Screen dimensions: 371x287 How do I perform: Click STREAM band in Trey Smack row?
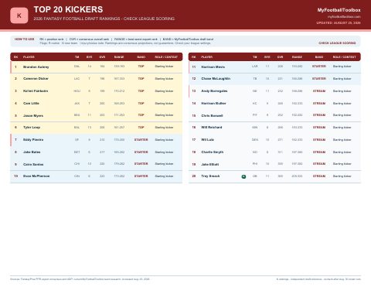coord(319,176)
